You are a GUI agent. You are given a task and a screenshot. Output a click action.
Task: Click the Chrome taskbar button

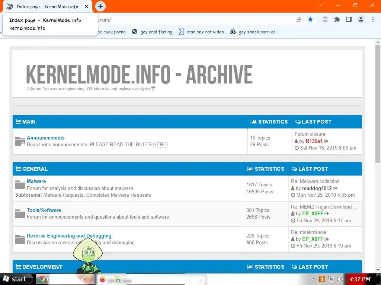point(65,279)
